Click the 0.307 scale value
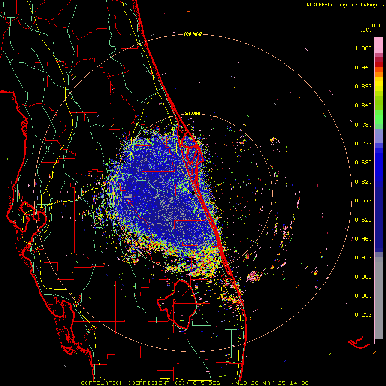 363,296
